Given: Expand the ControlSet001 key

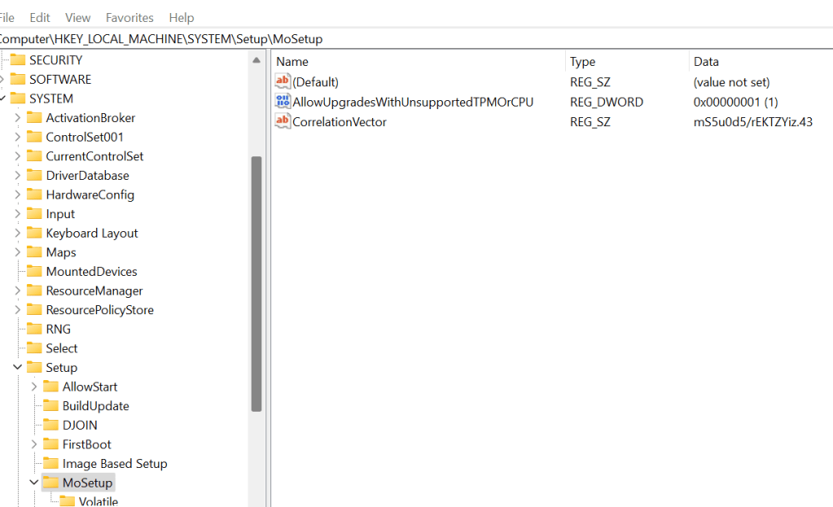Looking at the screenshot, I should 17,137.
